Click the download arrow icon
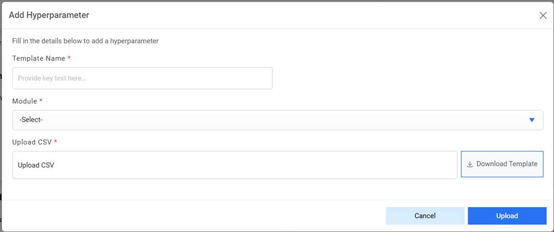 [x=470, y=164]
